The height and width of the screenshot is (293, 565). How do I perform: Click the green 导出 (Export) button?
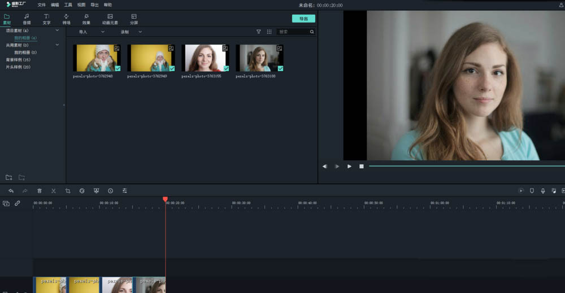[303, 19]
